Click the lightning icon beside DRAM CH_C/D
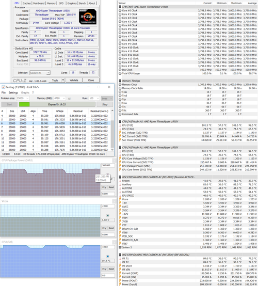This screenshot has width=258, height=286. click(x=120, y=229)
